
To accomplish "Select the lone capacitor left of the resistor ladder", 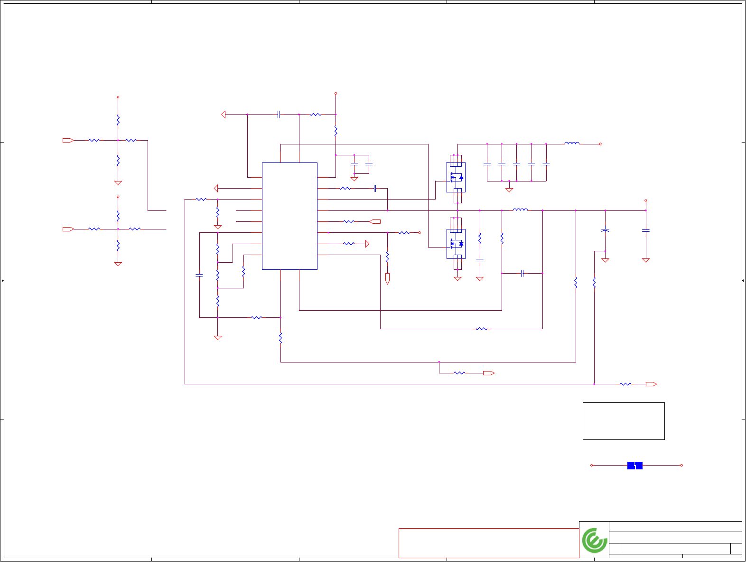I will pyautogui.click(x=199, y=275).
